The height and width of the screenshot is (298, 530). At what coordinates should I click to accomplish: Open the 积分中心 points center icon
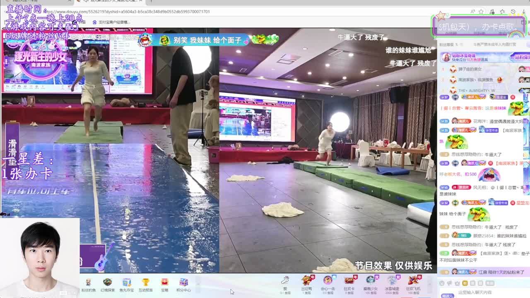[183, 284]
